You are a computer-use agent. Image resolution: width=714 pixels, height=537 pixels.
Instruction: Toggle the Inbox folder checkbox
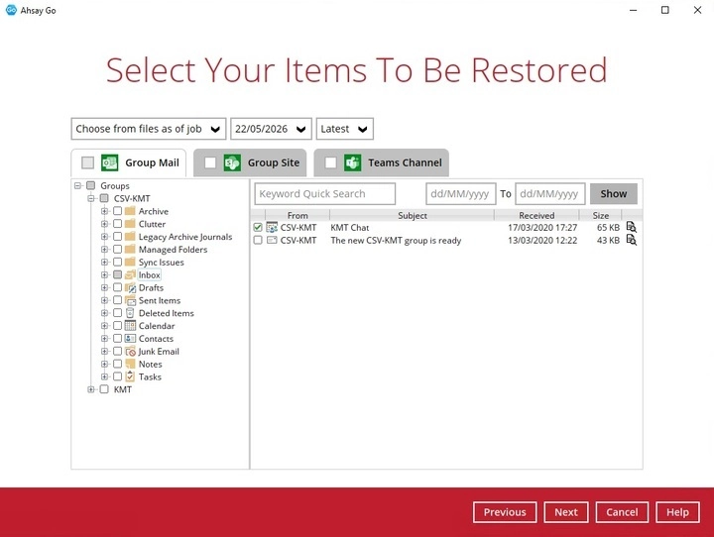[117, 274]
